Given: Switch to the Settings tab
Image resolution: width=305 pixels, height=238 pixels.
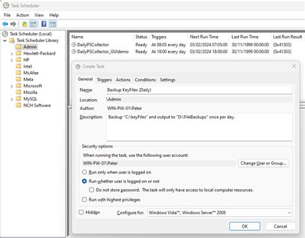Looking at the screenshot, I should [167, 80].
